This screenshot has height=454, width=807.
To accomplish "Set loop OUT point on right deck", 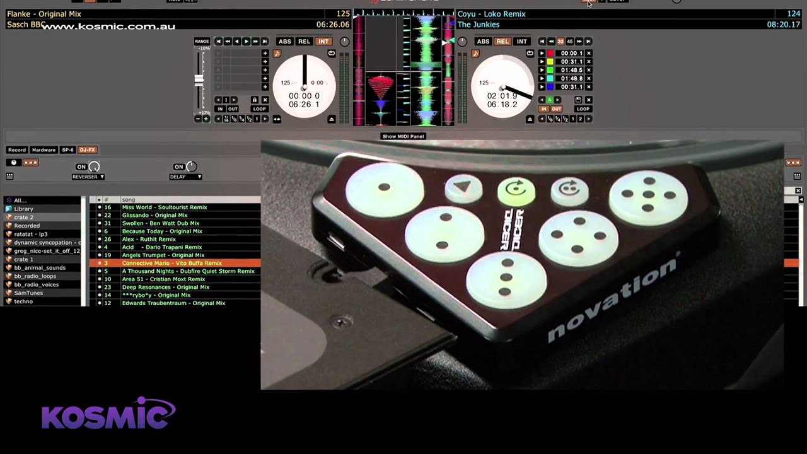I will click(557, 109).
